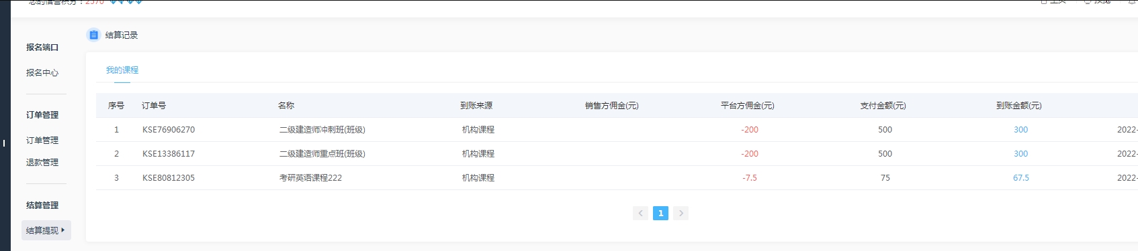Open 报名中心 in sidebar
The height and width of the screenshot is (251, 1138).
pyautogui.click(x=42, y=73)
